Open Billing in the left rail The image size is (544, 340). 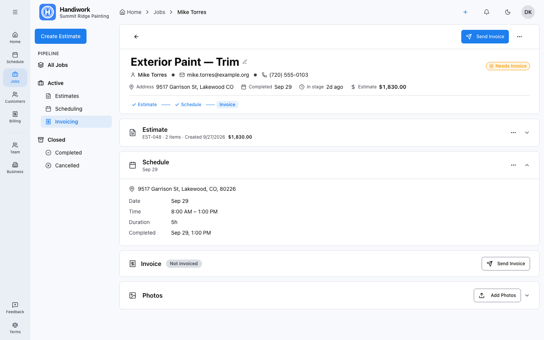tap(15, 117)
